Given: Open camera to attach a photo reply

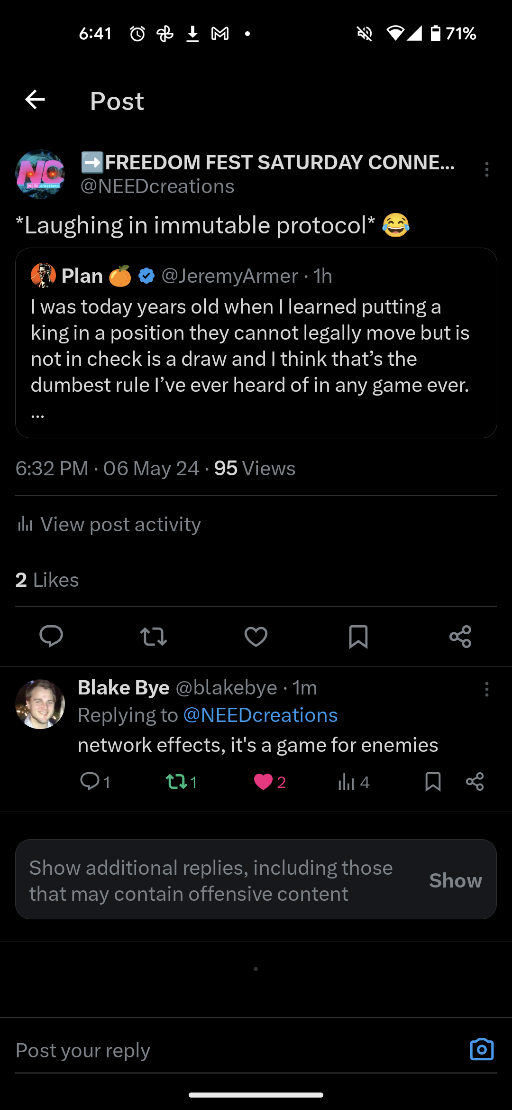Looking at the screenshot, I should 482,1049.
